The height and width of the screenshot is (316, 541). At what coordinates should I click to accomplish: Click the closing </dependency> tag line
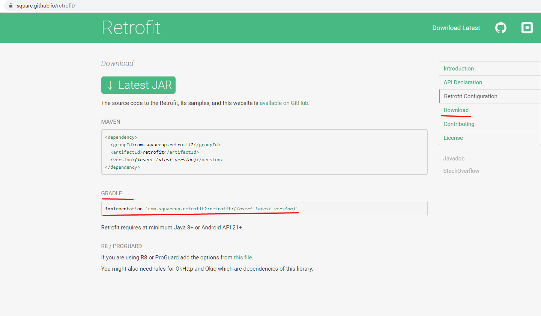pos(123,167)
